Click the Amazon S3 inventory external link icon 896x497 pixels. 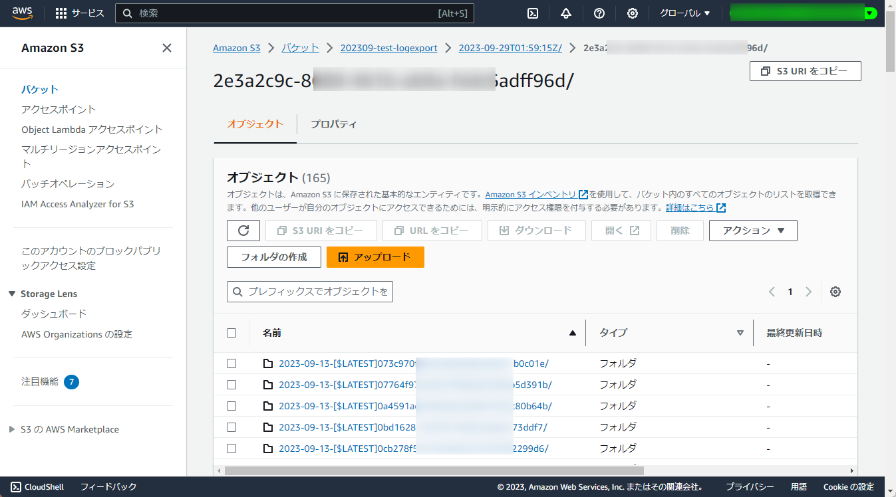583,194
